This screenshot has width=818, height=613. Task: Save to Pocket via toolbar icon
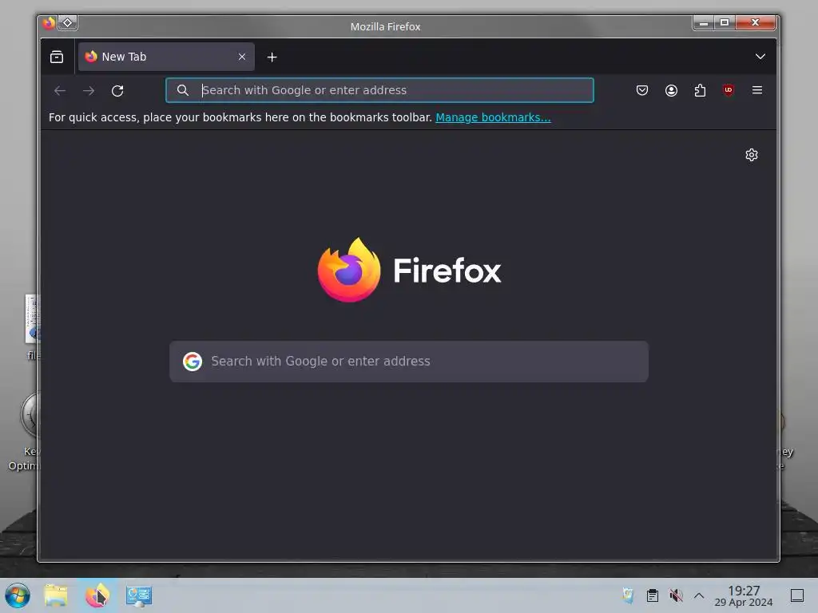coord(642,90)
